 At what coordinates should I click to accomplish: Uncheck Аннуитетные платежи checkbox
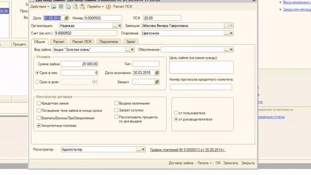[39, 125]
